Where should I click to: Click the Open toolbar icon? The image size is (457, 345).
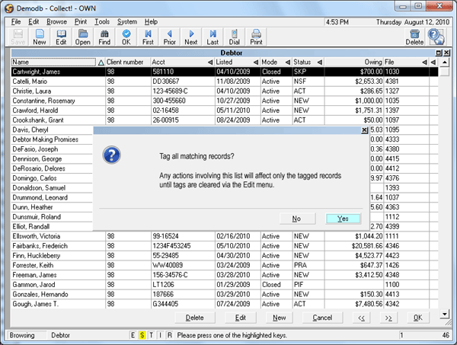click(82, 37)
